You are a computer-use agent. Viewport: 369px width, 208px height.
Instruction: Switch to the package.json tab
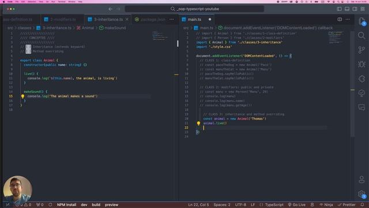150,19
